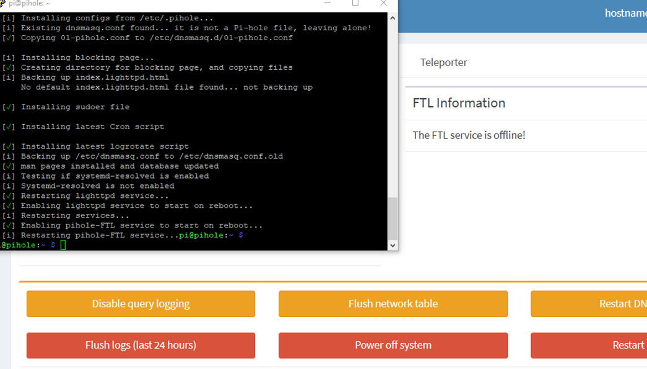
Task: Click the Power off system button
Action: click(393, 345)
